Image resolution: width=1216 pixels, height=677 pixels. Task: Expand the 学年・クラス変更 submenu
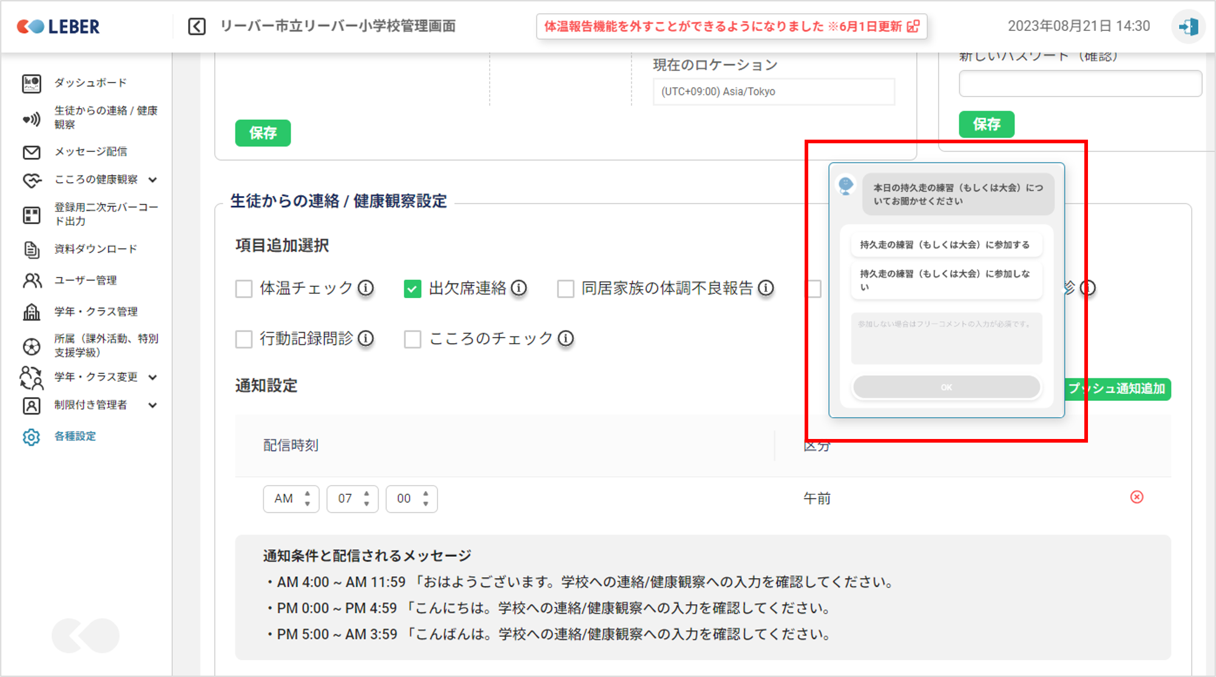tap(153, 377)
